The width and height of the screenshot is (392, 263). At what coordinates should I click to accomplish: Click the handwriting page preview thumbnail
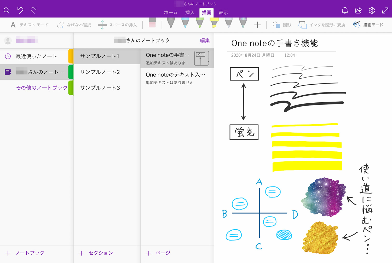click(x=201, y=58)
